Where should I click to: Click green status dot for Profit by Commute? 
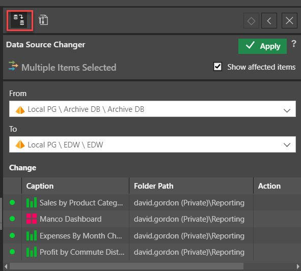[12, 252]
